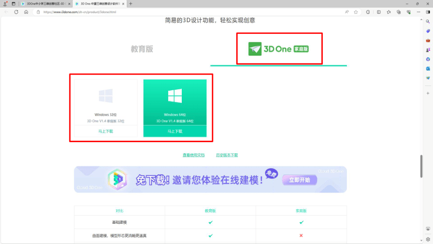This screenshot has width=433, height=244.
Task: Click the Windows 64位 logo tile
Action: [x=175, y=96]
